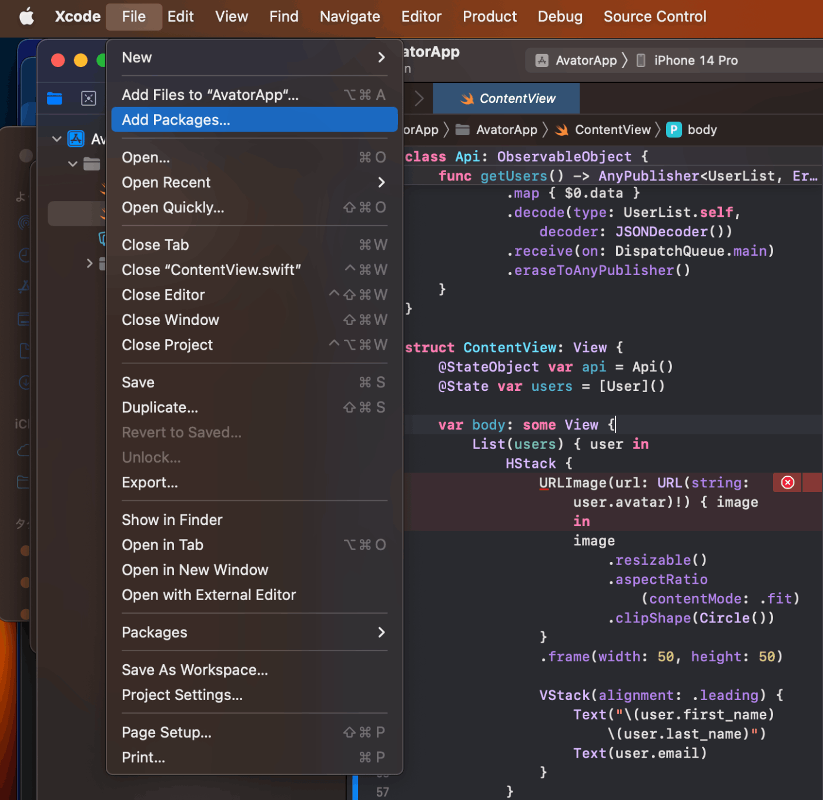This screenshot has width=823, height=800.
Task: Click "URLImage" in the code
Action: coord(573,483)
